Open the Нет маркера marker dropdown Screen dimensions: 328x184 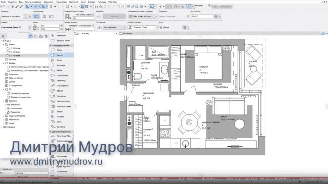click(x=115, y=27)
